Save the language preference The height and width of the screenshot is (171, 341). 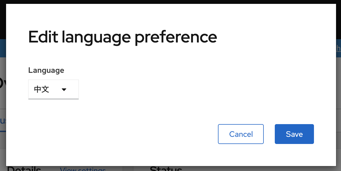pos(294,134)
